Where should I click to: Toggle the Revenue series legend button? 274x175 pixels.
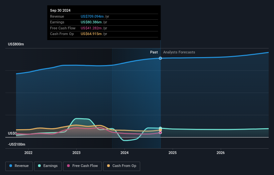pyautogui.click(x=19, y=166)
